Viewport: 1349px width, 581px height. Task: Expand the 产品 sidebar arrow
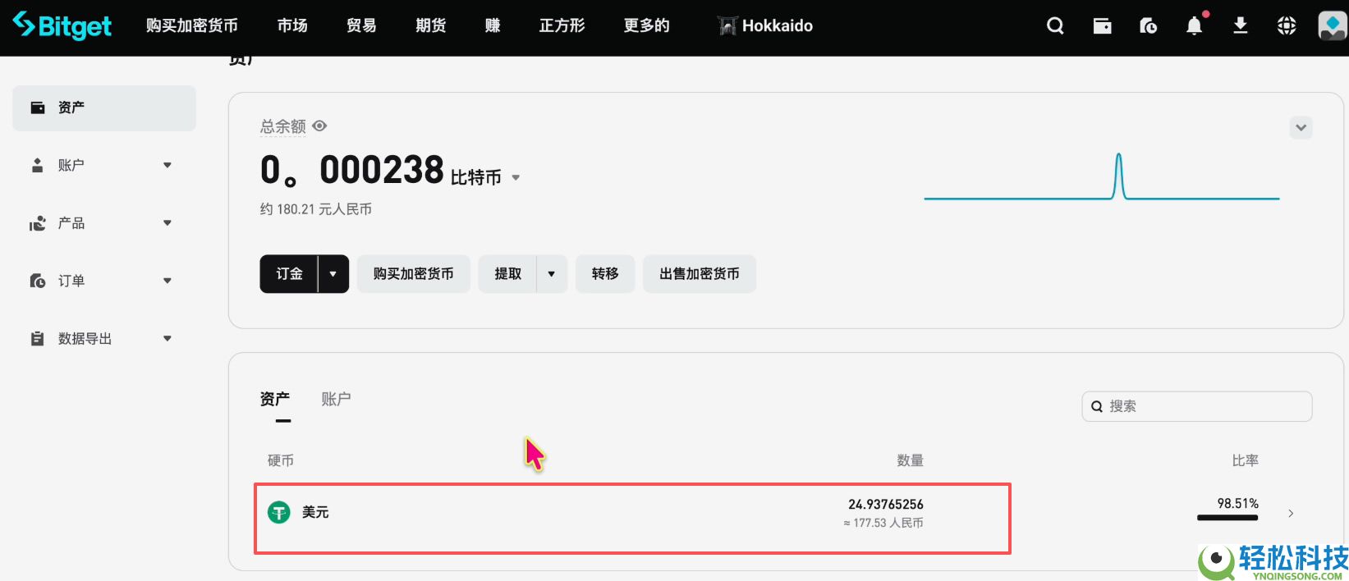tap(167, 223)
